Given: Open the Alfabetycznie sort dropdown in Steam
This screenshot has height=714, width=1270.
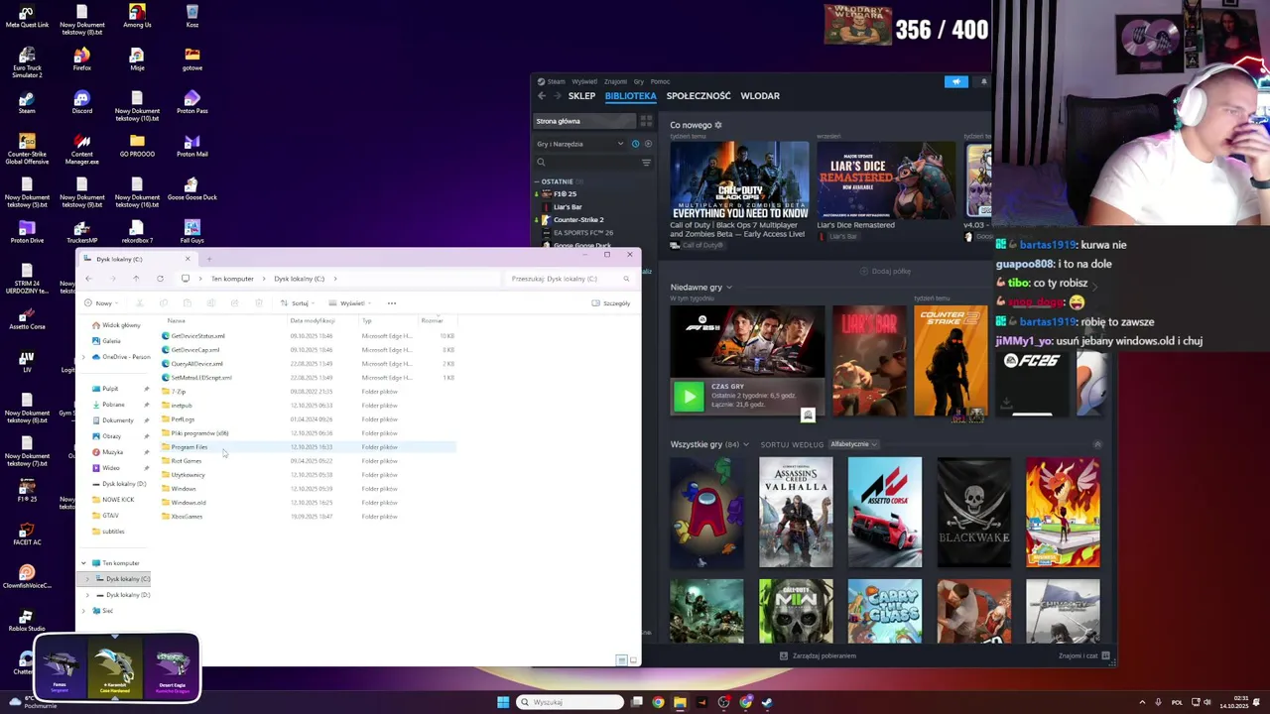Looking at the screenshot, I should tap(853, 444).
